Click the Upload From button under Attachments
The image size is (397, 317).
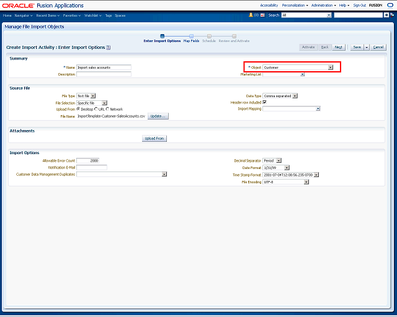point(154,138)
